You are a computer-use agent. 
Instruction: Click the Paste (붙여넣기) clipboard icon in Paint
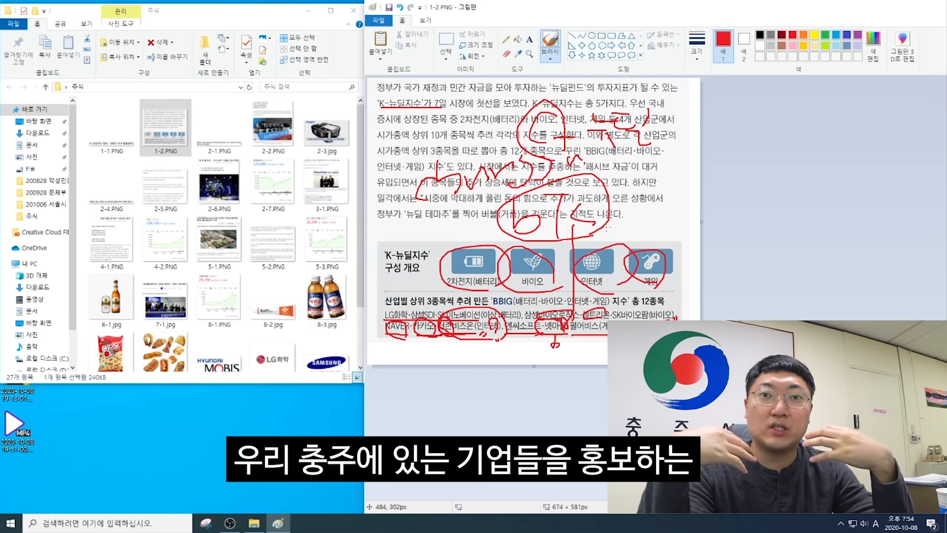tap(380, 38)
